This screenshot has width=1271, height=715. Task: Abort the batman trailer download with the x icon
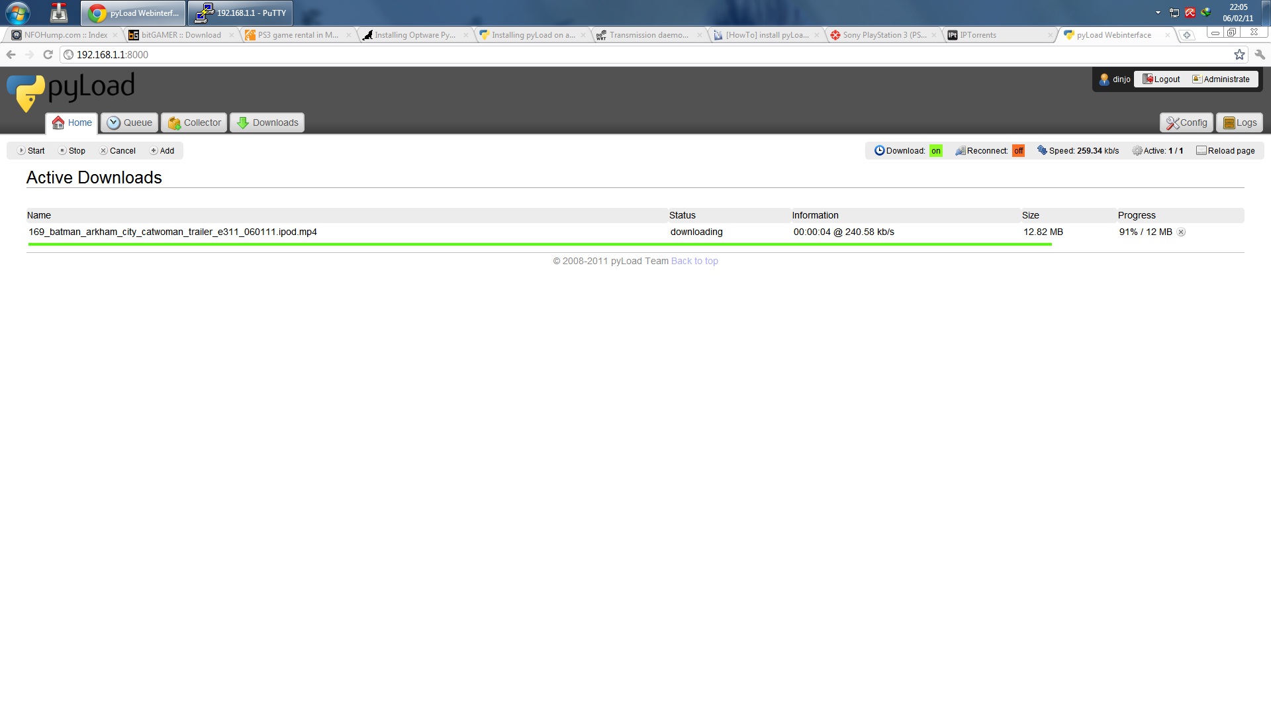(1181, 232)
